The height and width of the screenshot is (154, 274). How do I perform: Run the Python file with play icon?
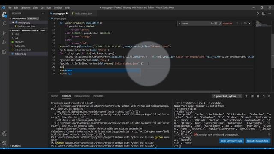point(258,13)
